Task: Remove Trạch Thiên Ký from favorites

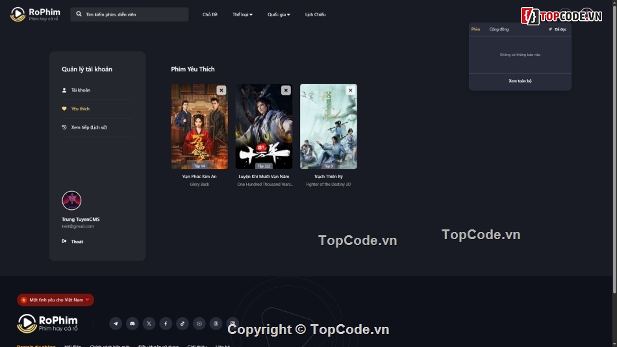Action: (x=350, y=90)
